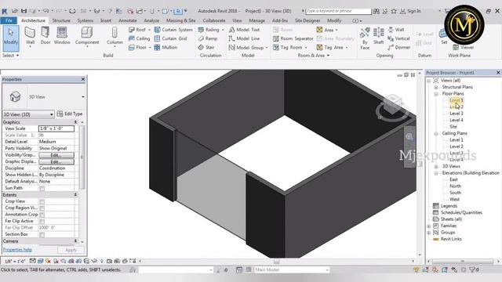Expand the 3D Views tree node

point(436,167)
